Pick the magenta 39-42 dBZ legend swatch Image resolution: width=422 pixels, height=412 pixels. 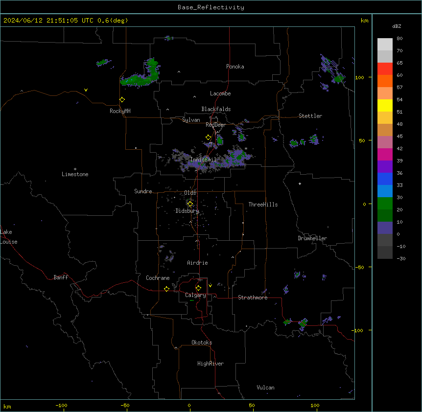(x=385, y=154)
